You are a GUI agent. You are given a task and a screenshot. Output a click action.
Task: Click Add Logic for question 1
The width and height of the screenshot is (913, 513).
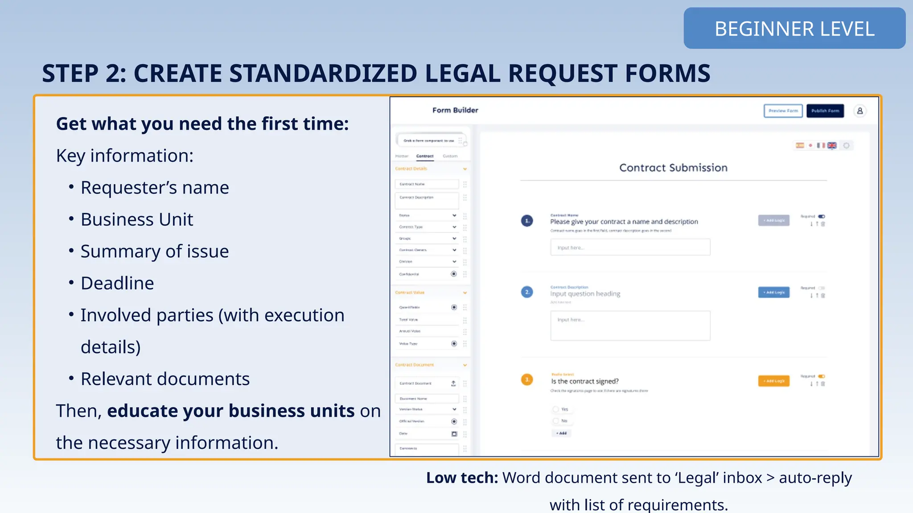point(774,220)
